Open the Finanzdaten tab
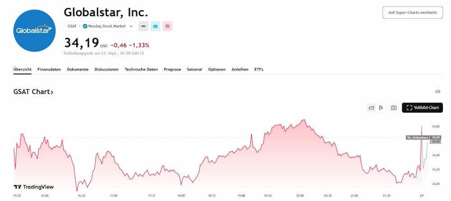Screen dimensions: 451x201 tap(49, 69)
